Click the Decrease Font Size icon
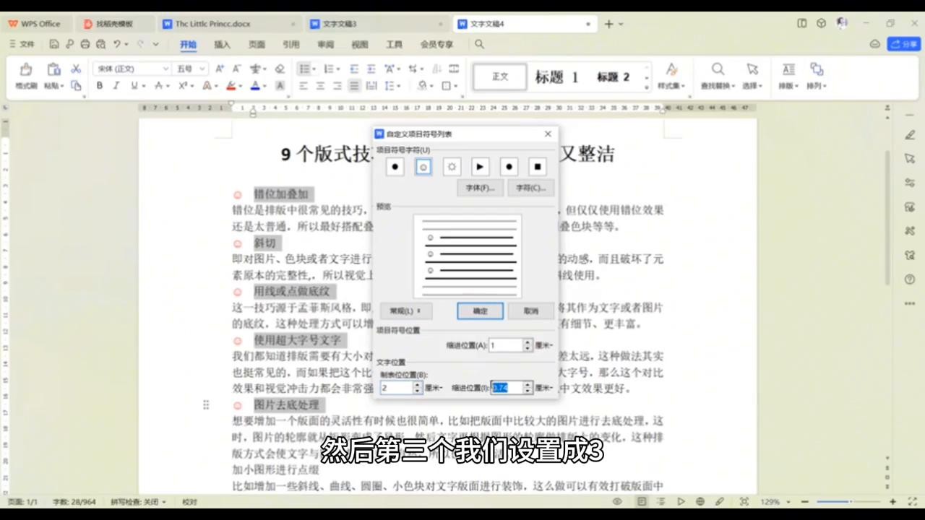The width and height of the screenshot is (925, 520). pyautogui.click(x=236, y=69)
